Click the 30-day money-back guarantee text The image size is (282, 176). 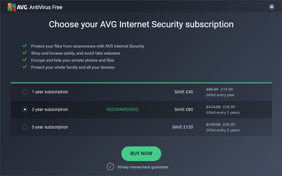point(143,167)
